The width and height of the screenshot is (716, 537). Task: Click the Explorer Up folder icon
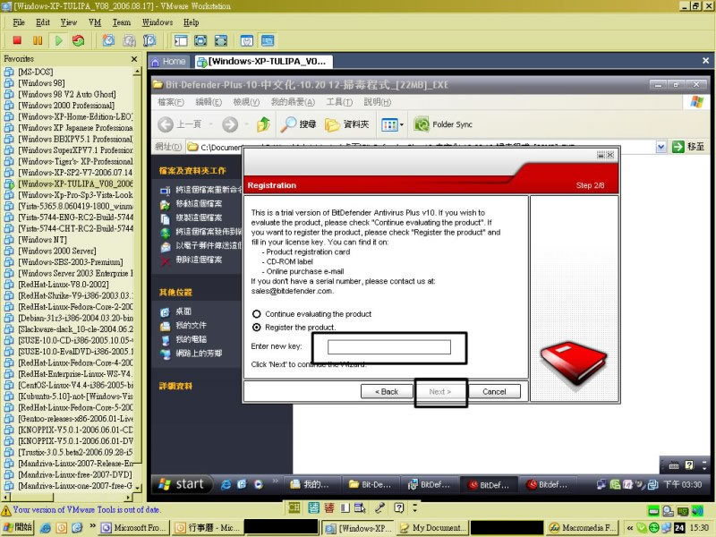point(263,124)
